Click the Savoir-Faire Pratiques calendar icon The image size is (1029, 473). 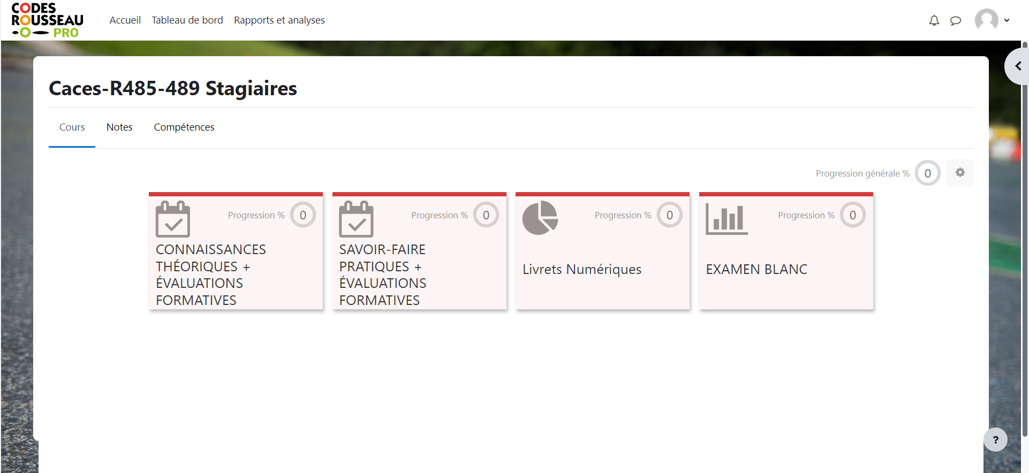[x=356, y=219]
